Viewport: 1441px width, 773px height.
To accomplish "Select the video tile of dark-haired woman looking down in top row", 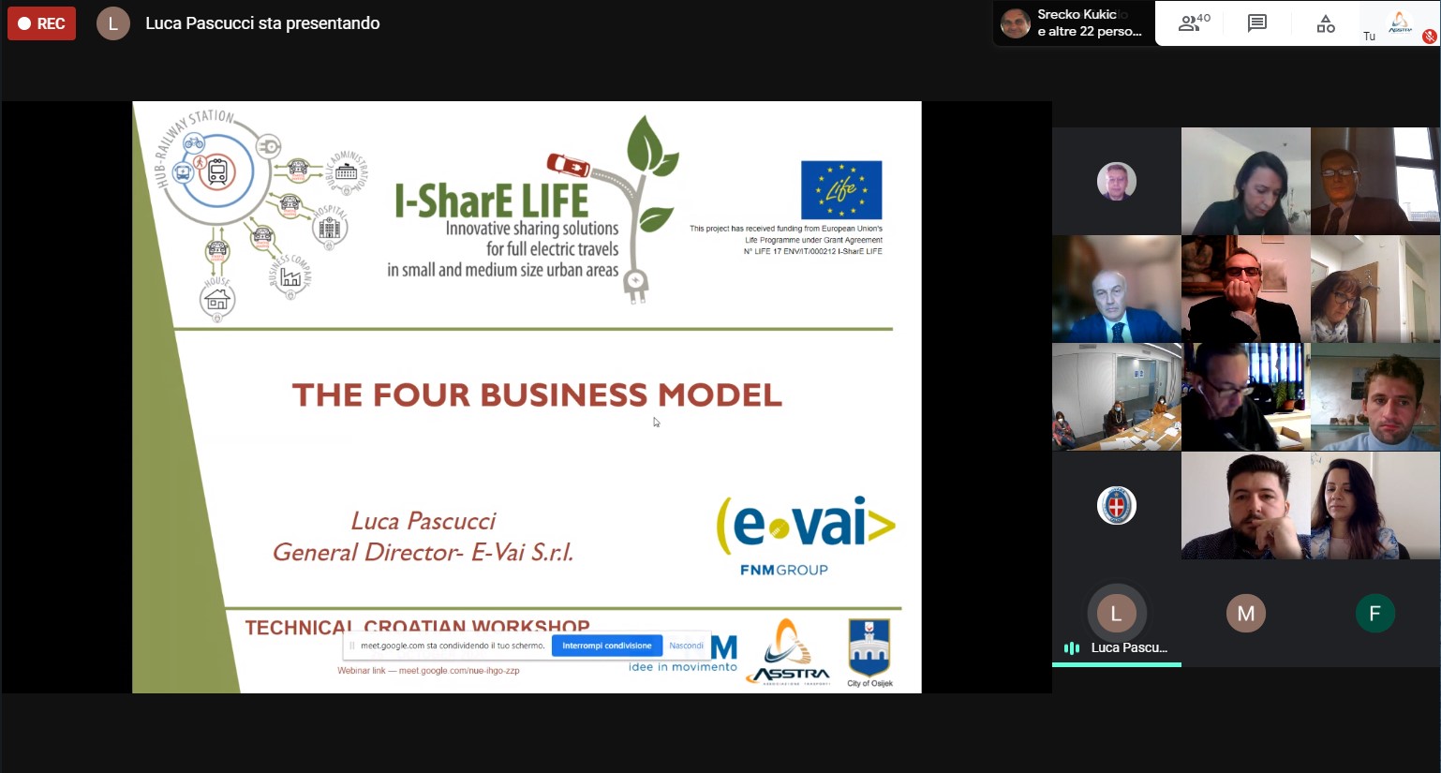I will pyautogui.click(x=1245, y=181).
